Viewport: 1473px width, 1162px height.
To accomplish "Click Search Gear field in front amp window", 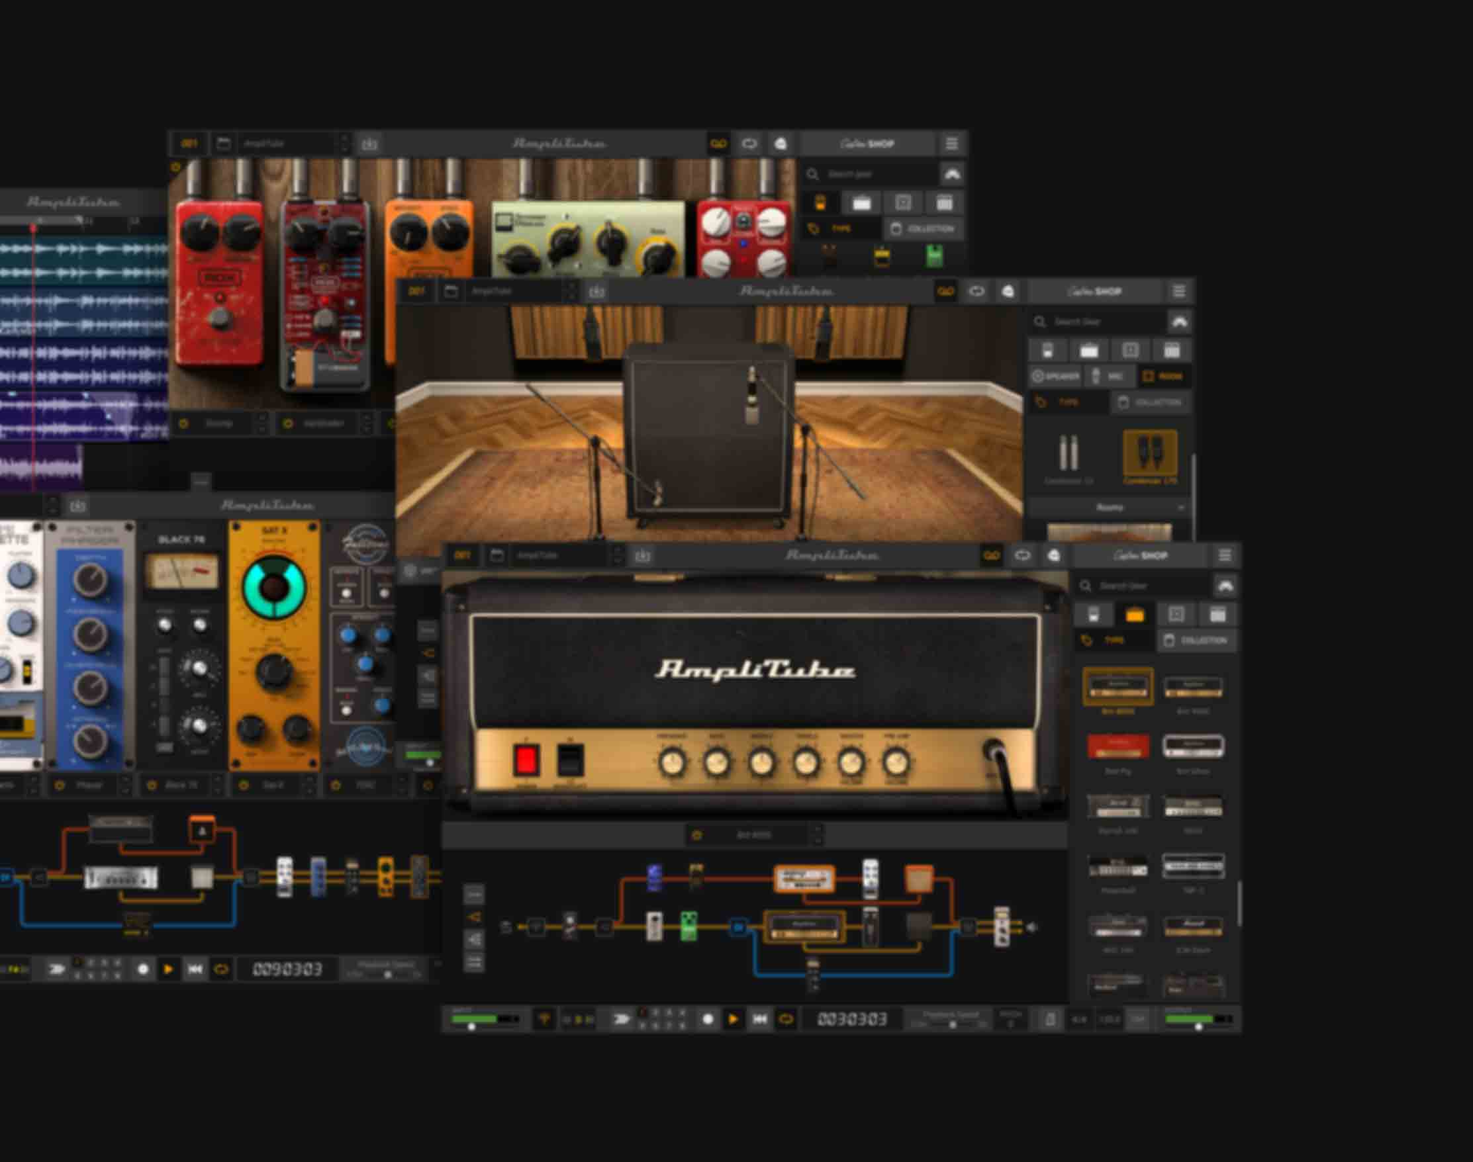I will pos(1142,586).
